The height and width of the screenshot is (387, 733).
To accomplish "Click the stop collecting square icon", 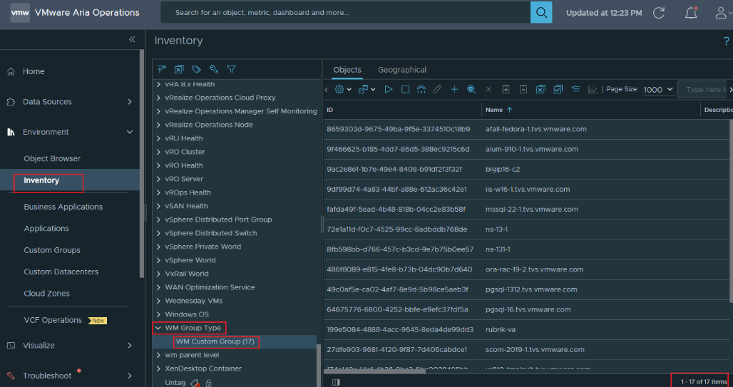I will click(x=405, y=89).
